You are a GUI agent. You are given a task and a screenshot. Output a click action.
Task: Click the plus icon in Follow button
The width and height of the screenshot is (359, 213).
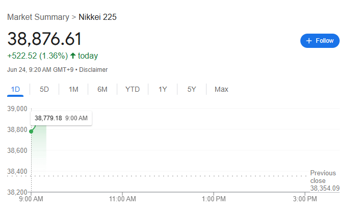(309, 41)
